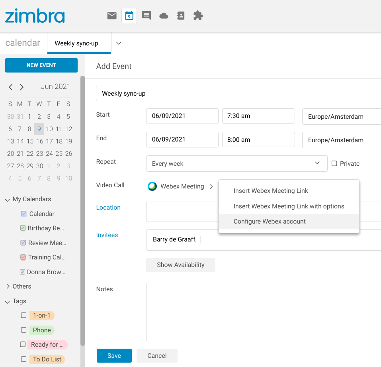Click the Webex Meeting logo icon
Screen dimensions: 381x367
(152, 186)
